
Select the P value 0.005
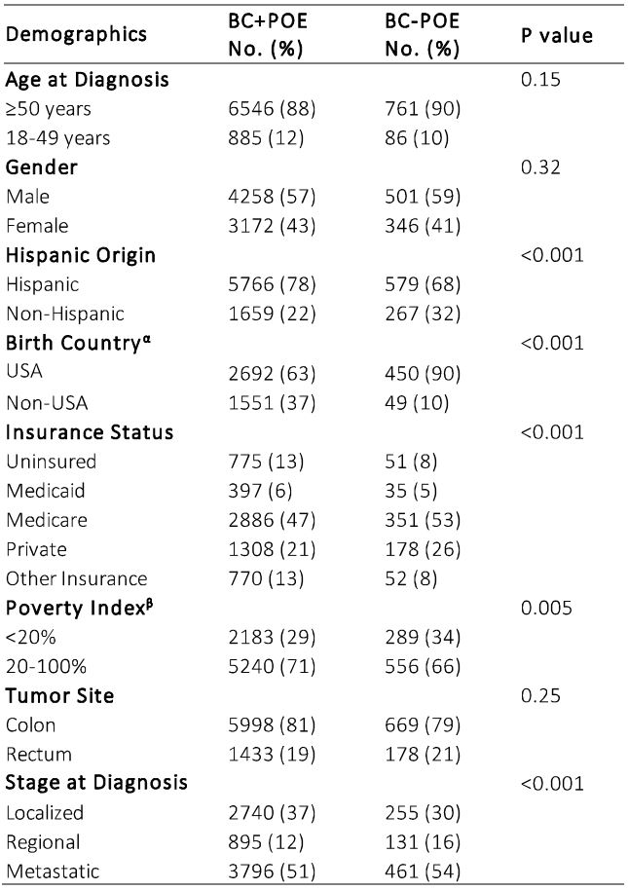546,608
